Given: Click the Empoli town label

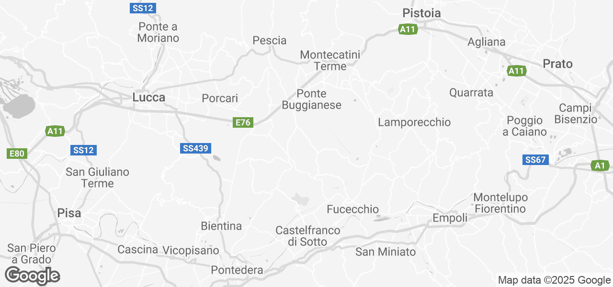Looking at the screenshot, I should click(450, 218).
